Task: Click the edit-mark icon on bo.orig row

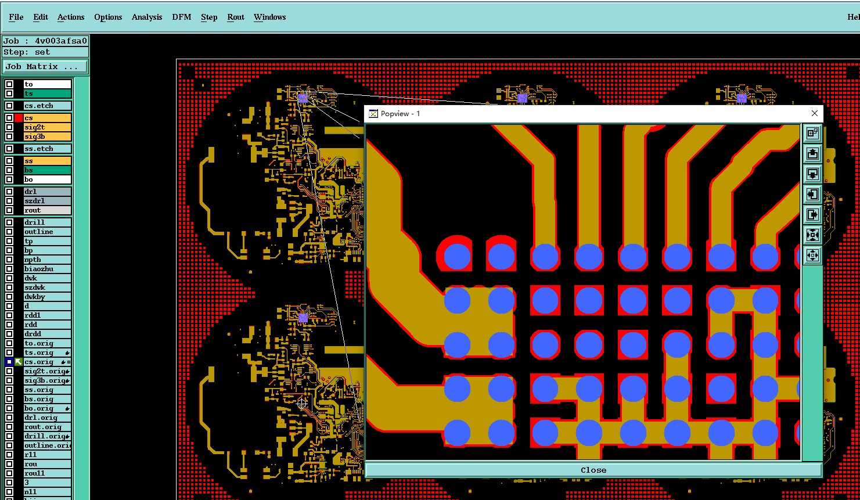Action: tap(67, 408)
